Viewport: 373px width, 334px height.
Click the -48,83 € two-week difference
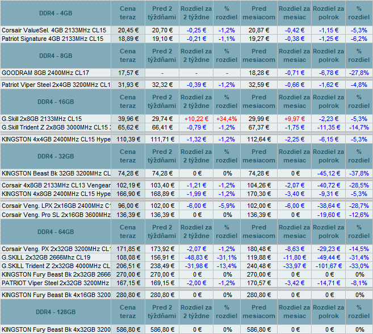(x=196, y=257)
